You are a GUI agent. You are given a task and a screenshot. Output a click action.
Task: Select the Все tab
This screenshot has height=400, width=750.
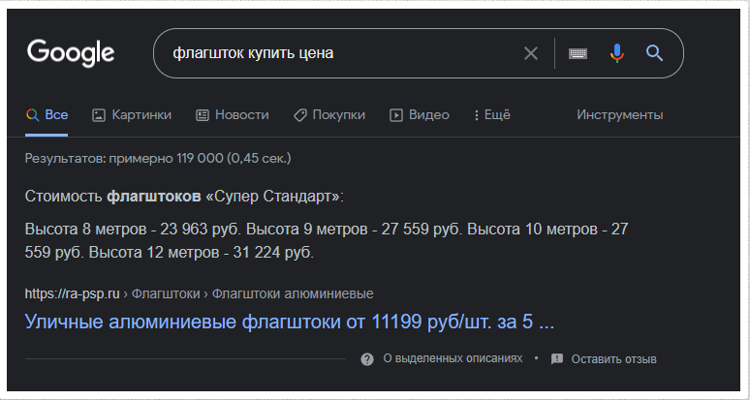47,115
